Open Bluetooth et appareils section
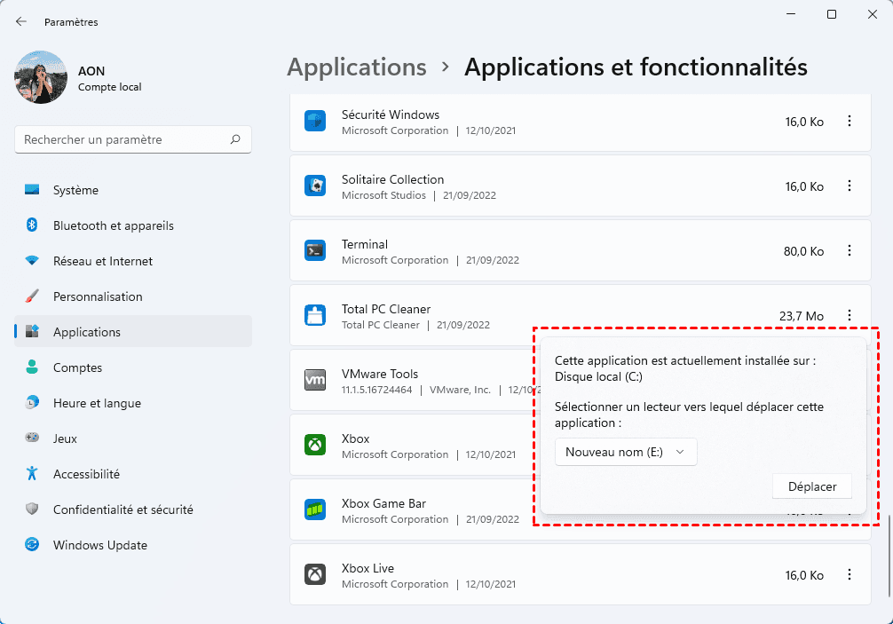The width and height of the screenshot is (893, 624). 113,225
